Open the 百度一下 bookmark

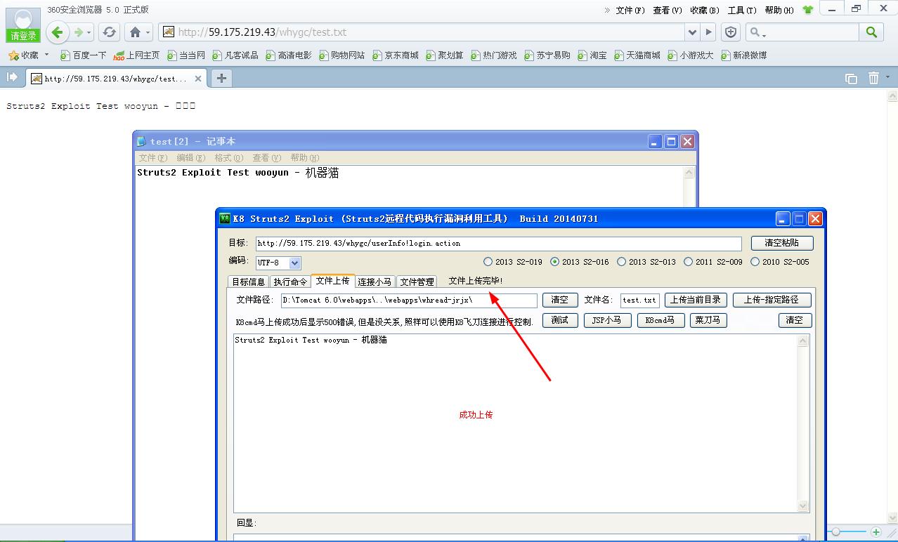(84, 55)
